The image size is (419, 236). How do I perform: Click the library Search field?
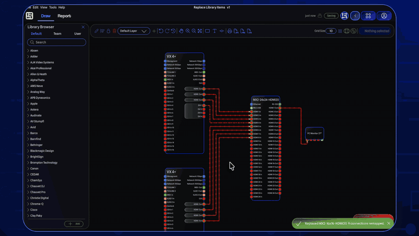pyautogui.click(x=57, y=42)
